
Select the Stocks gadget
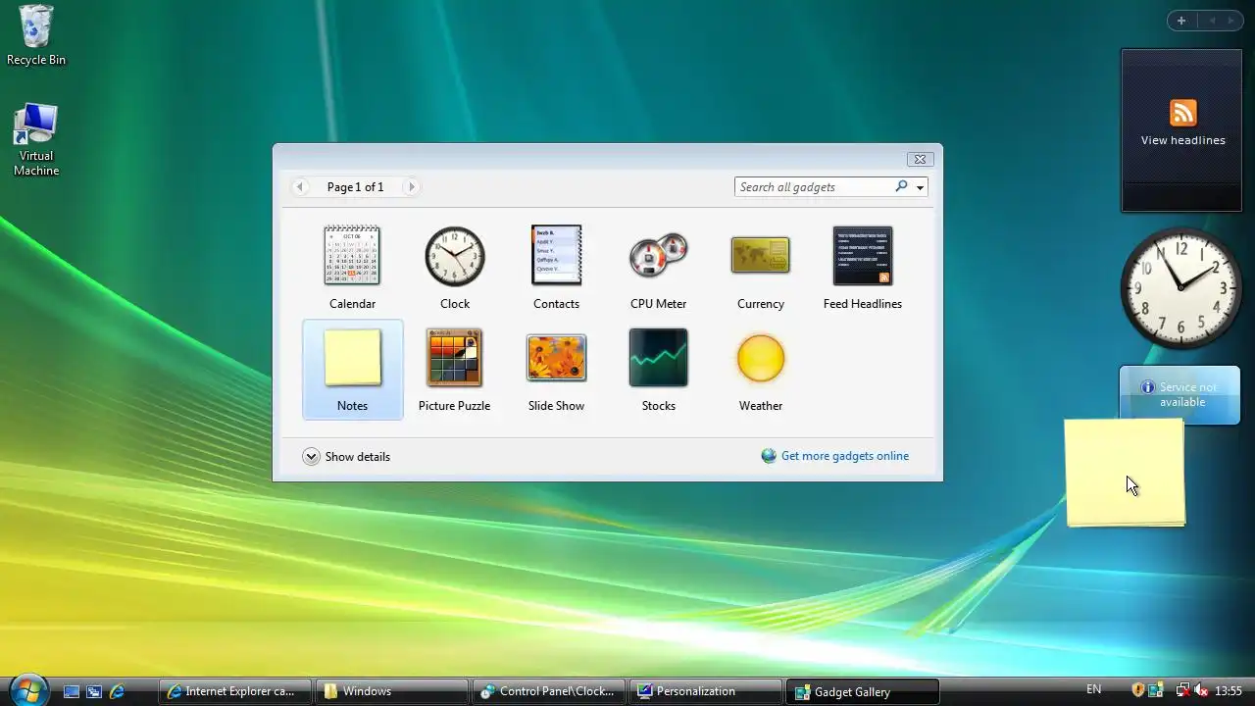pos(658,370)
